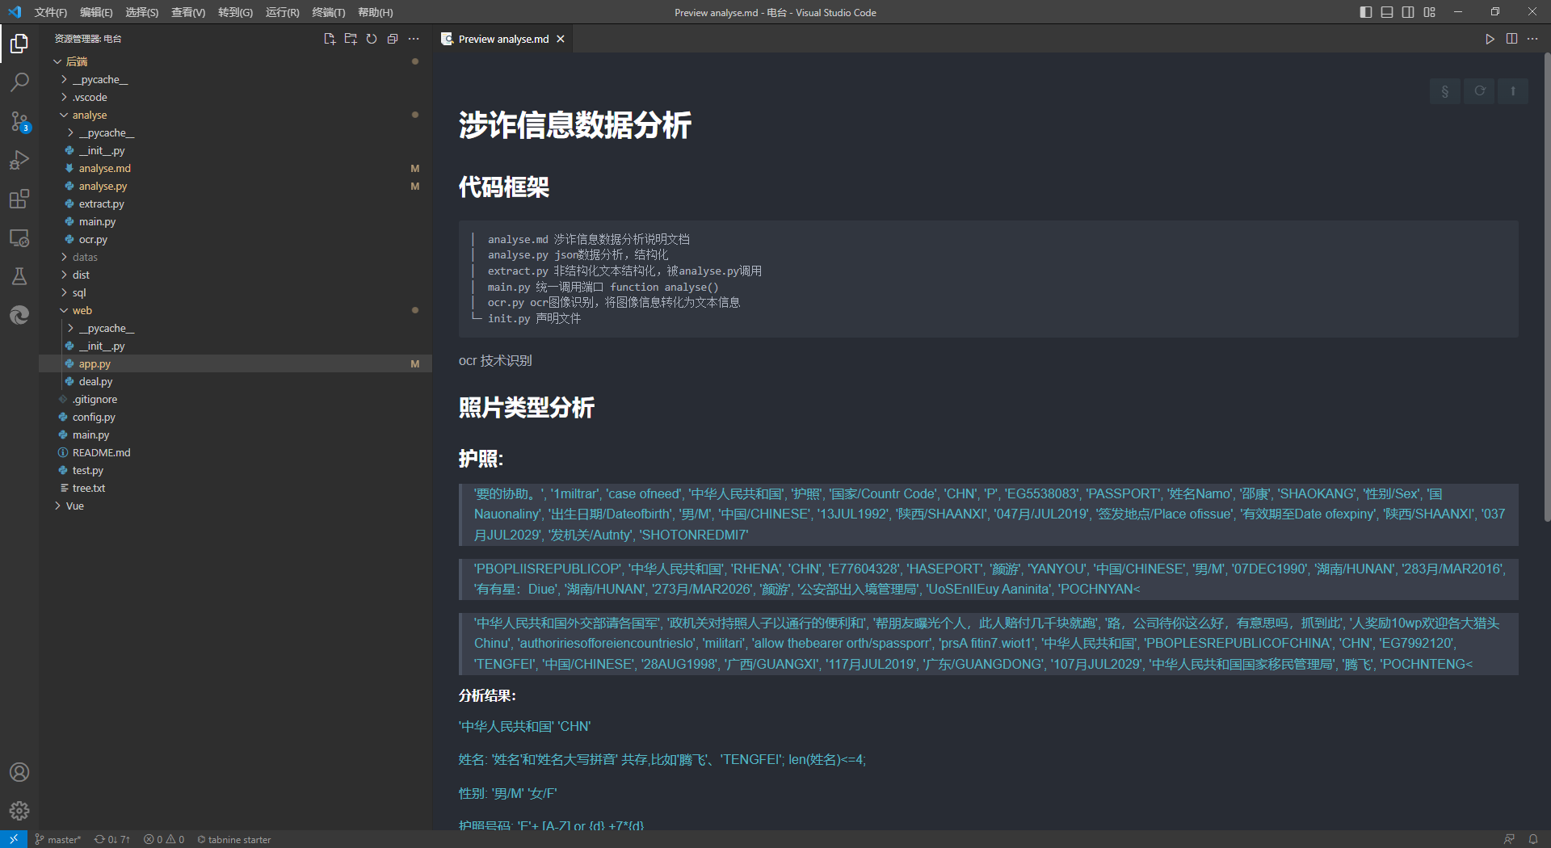Expand the Vue folder

(235, 506)
